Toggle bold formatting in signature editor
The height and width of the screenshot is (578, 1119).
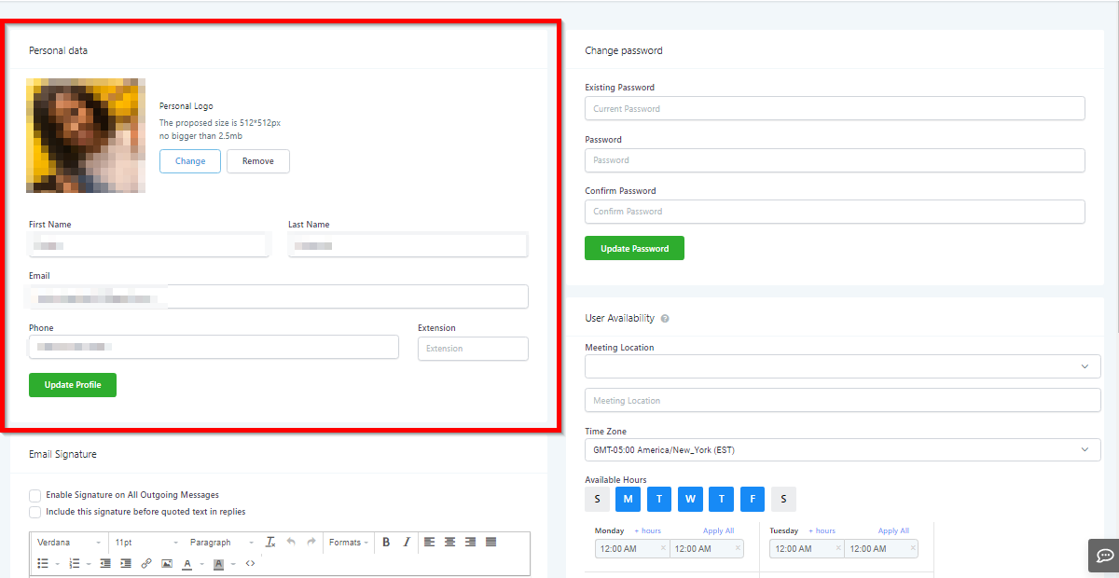(386, 542)
